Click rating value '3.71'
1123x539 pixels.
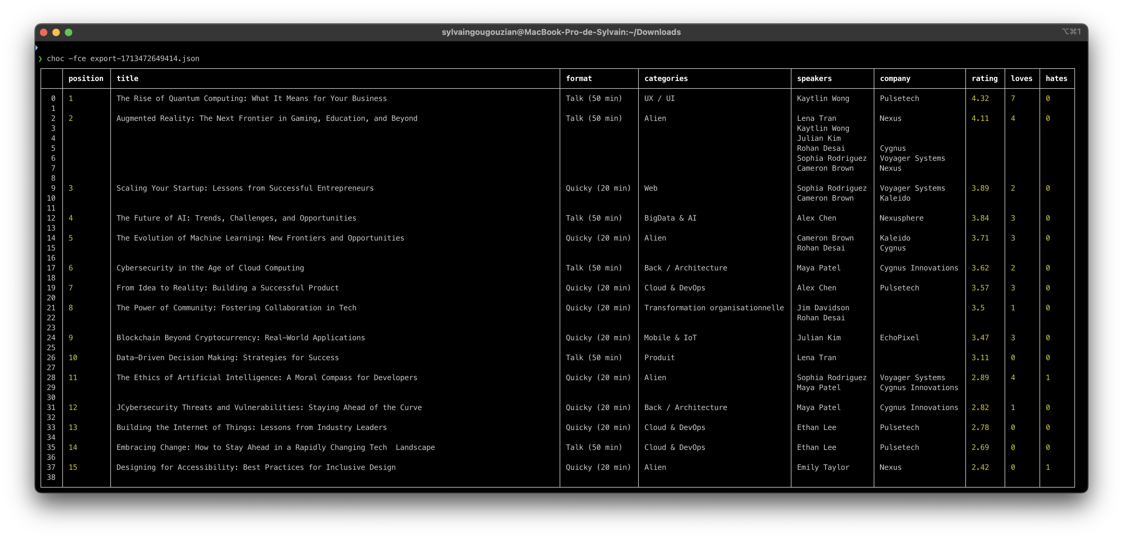point(980,238)
